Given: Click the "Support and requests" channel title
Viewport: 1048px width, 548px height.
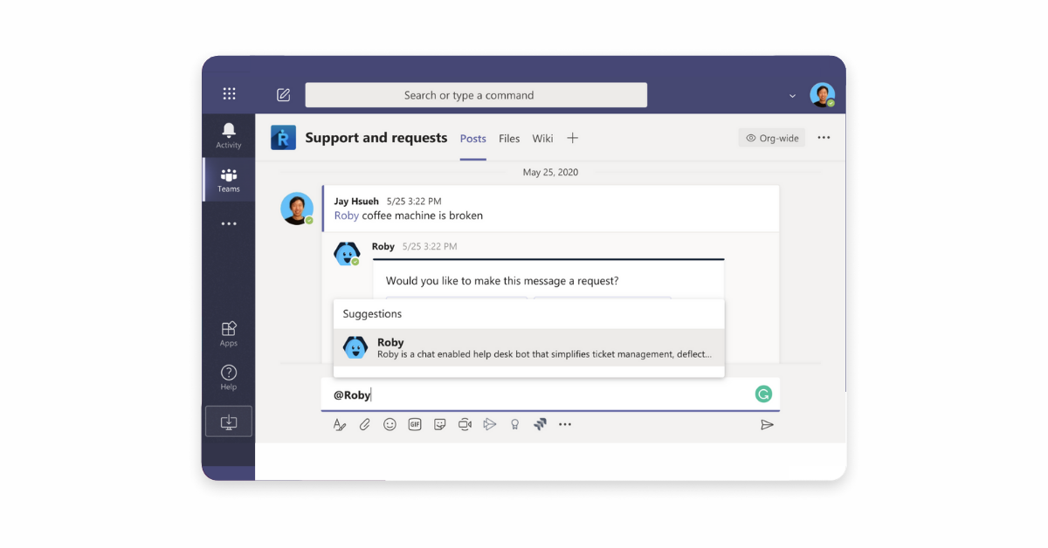Looking at the screenshot, I should (x=376, y=138).
